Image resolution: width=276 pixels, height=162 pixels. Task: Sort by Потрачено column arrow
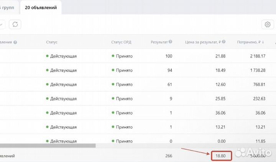(263, 42)
